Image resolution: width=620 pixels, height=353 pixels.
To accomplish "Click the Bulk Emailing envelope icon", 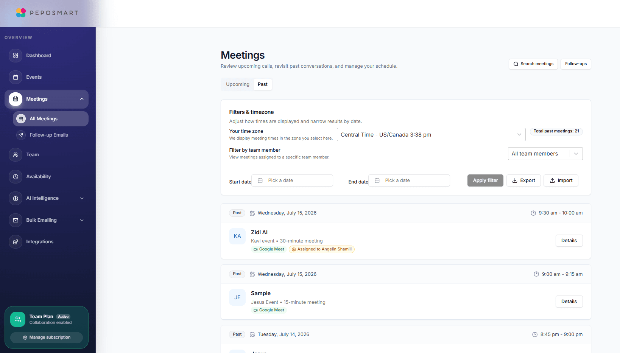I will (x=16, y=220).
